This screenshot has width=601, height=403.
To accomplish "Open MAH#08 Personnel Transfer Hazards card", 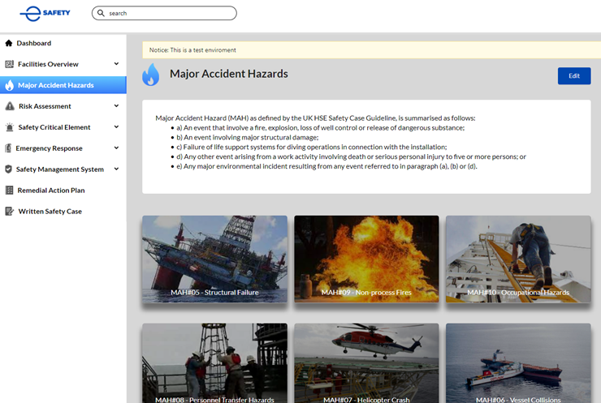I will (214, 363).
